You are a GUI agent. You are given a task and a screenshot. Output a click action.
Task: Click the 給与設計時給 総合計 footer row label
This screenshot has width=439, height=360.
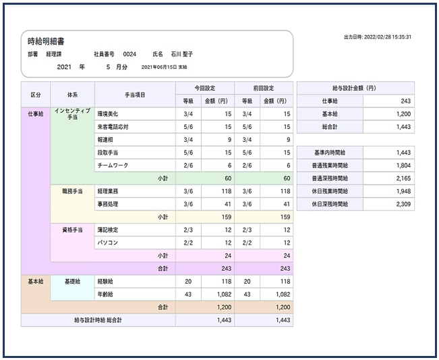(x=98, y=320)
